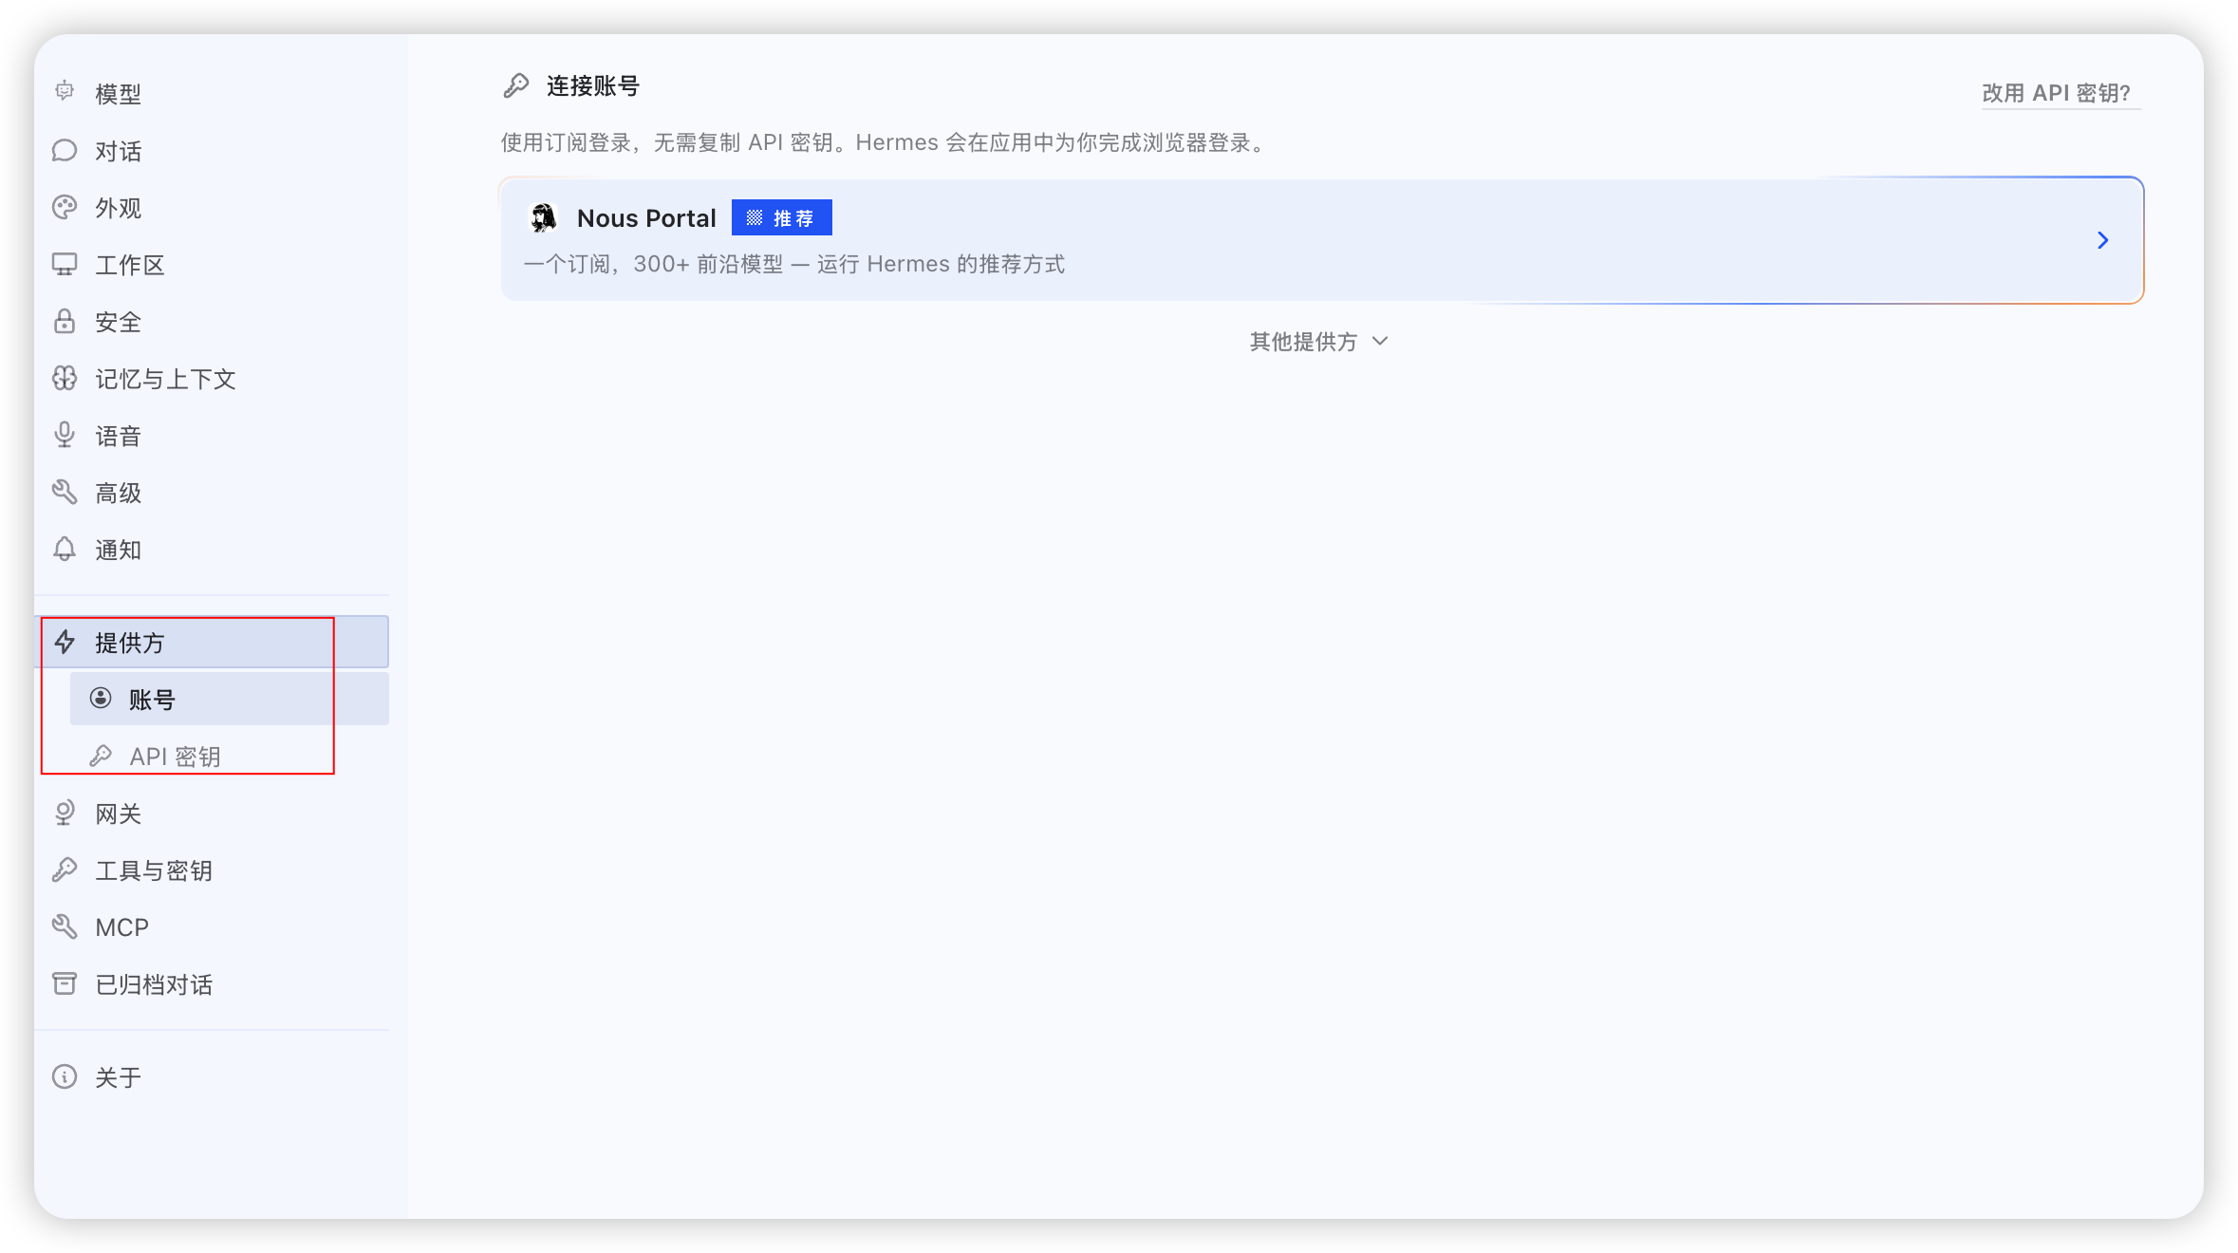Click the 提供方 lightning bolt icon
The height and width of the screenshot is (1253, 2238).
click(65, 642)
